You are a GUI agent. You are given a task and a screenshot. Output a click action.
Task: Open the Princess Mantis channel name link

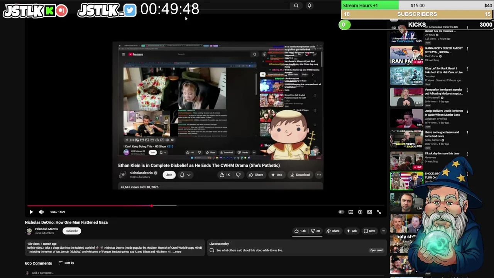(46, 229)
